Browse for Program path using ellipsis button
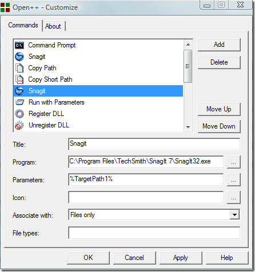The width and height of the screenshot is (255, 272). [234, 162]
